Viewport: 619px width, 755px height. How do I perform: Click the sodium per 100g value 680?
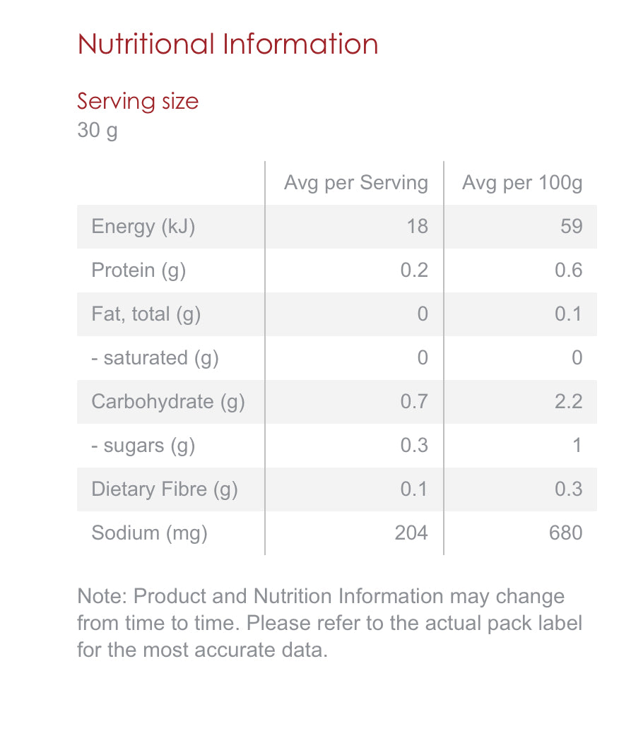[x=566, y=533]
